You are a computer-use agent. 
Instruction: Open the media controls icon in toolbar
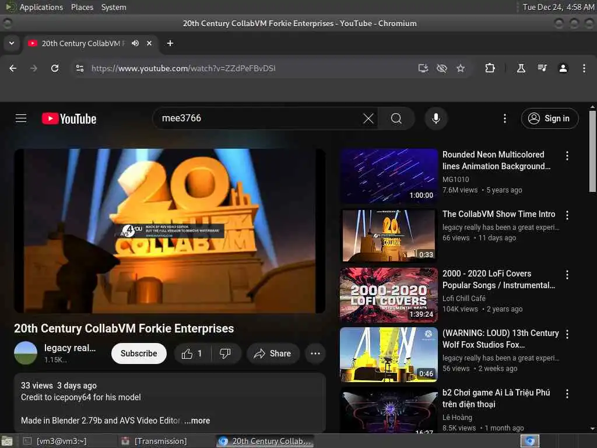pyautogui.click(x=542, y=68)
